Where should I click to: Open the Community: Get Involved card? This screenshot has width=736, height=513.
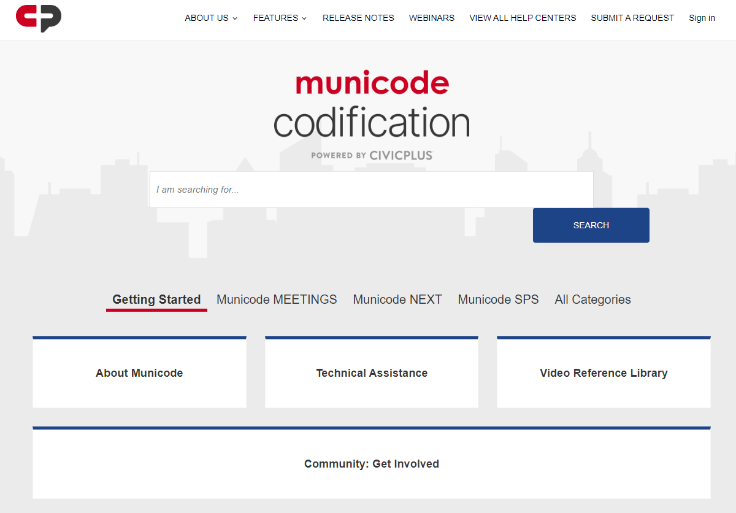tap(372, 463)
